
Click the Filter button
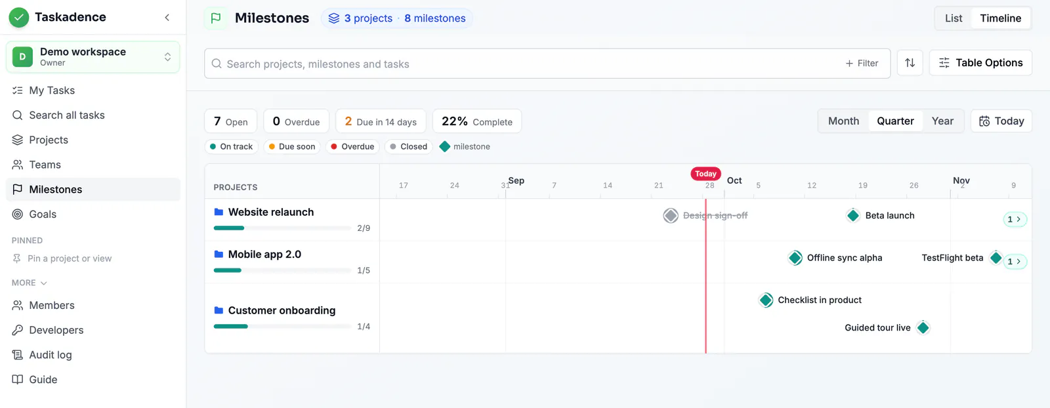[x=862, y=64]
